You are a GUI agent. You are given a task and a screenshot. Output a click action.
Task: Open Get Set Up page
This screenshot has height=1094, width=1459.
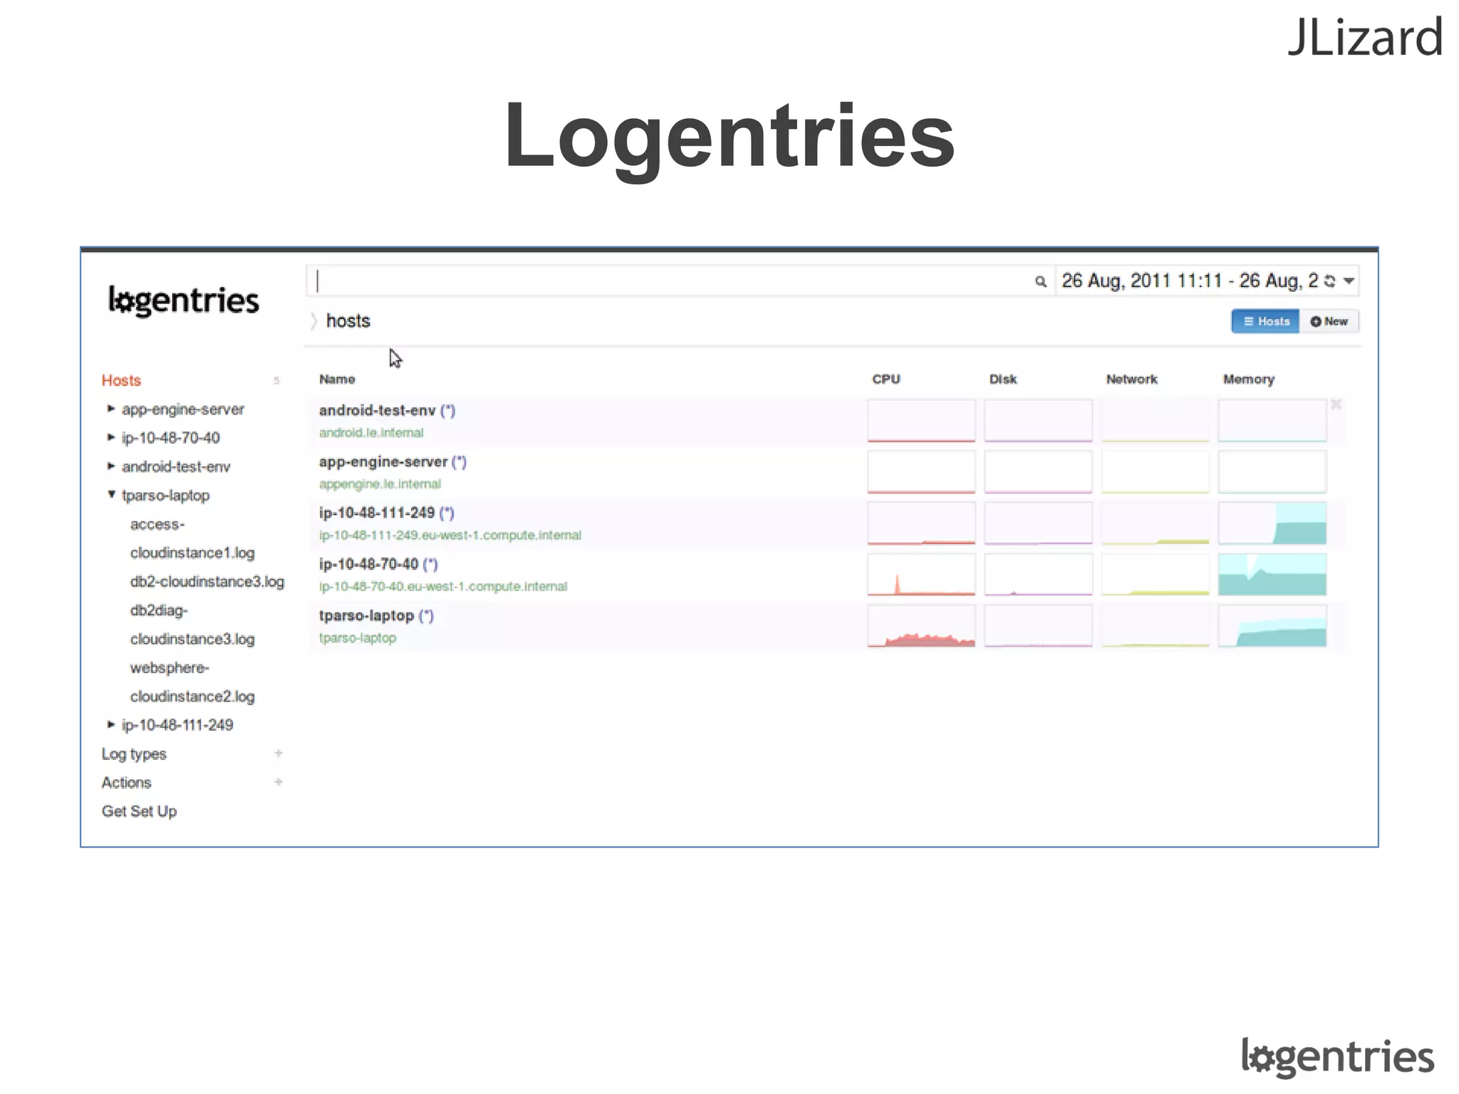click(139, 811)
